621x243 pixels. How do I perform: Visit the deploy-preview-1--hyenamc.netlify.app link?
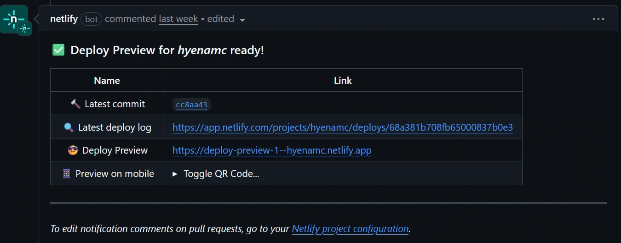pyautogui.click(x=271, y=150)
